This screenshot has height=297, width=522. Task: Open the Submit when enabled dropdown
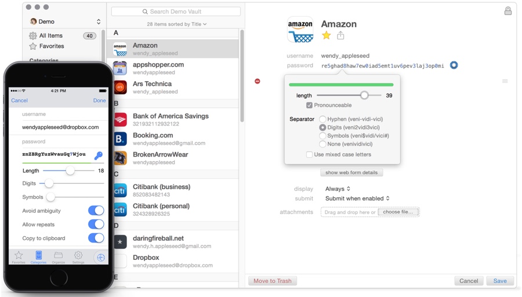coord(357,198)
